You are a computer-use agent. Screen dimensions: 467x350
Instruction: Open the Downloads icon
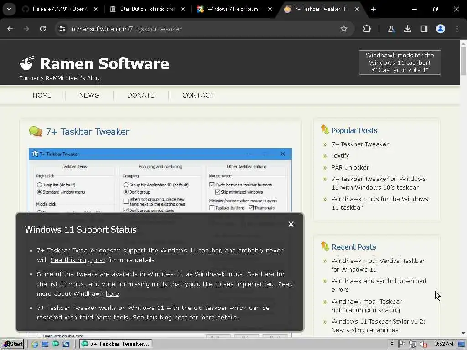407,29
